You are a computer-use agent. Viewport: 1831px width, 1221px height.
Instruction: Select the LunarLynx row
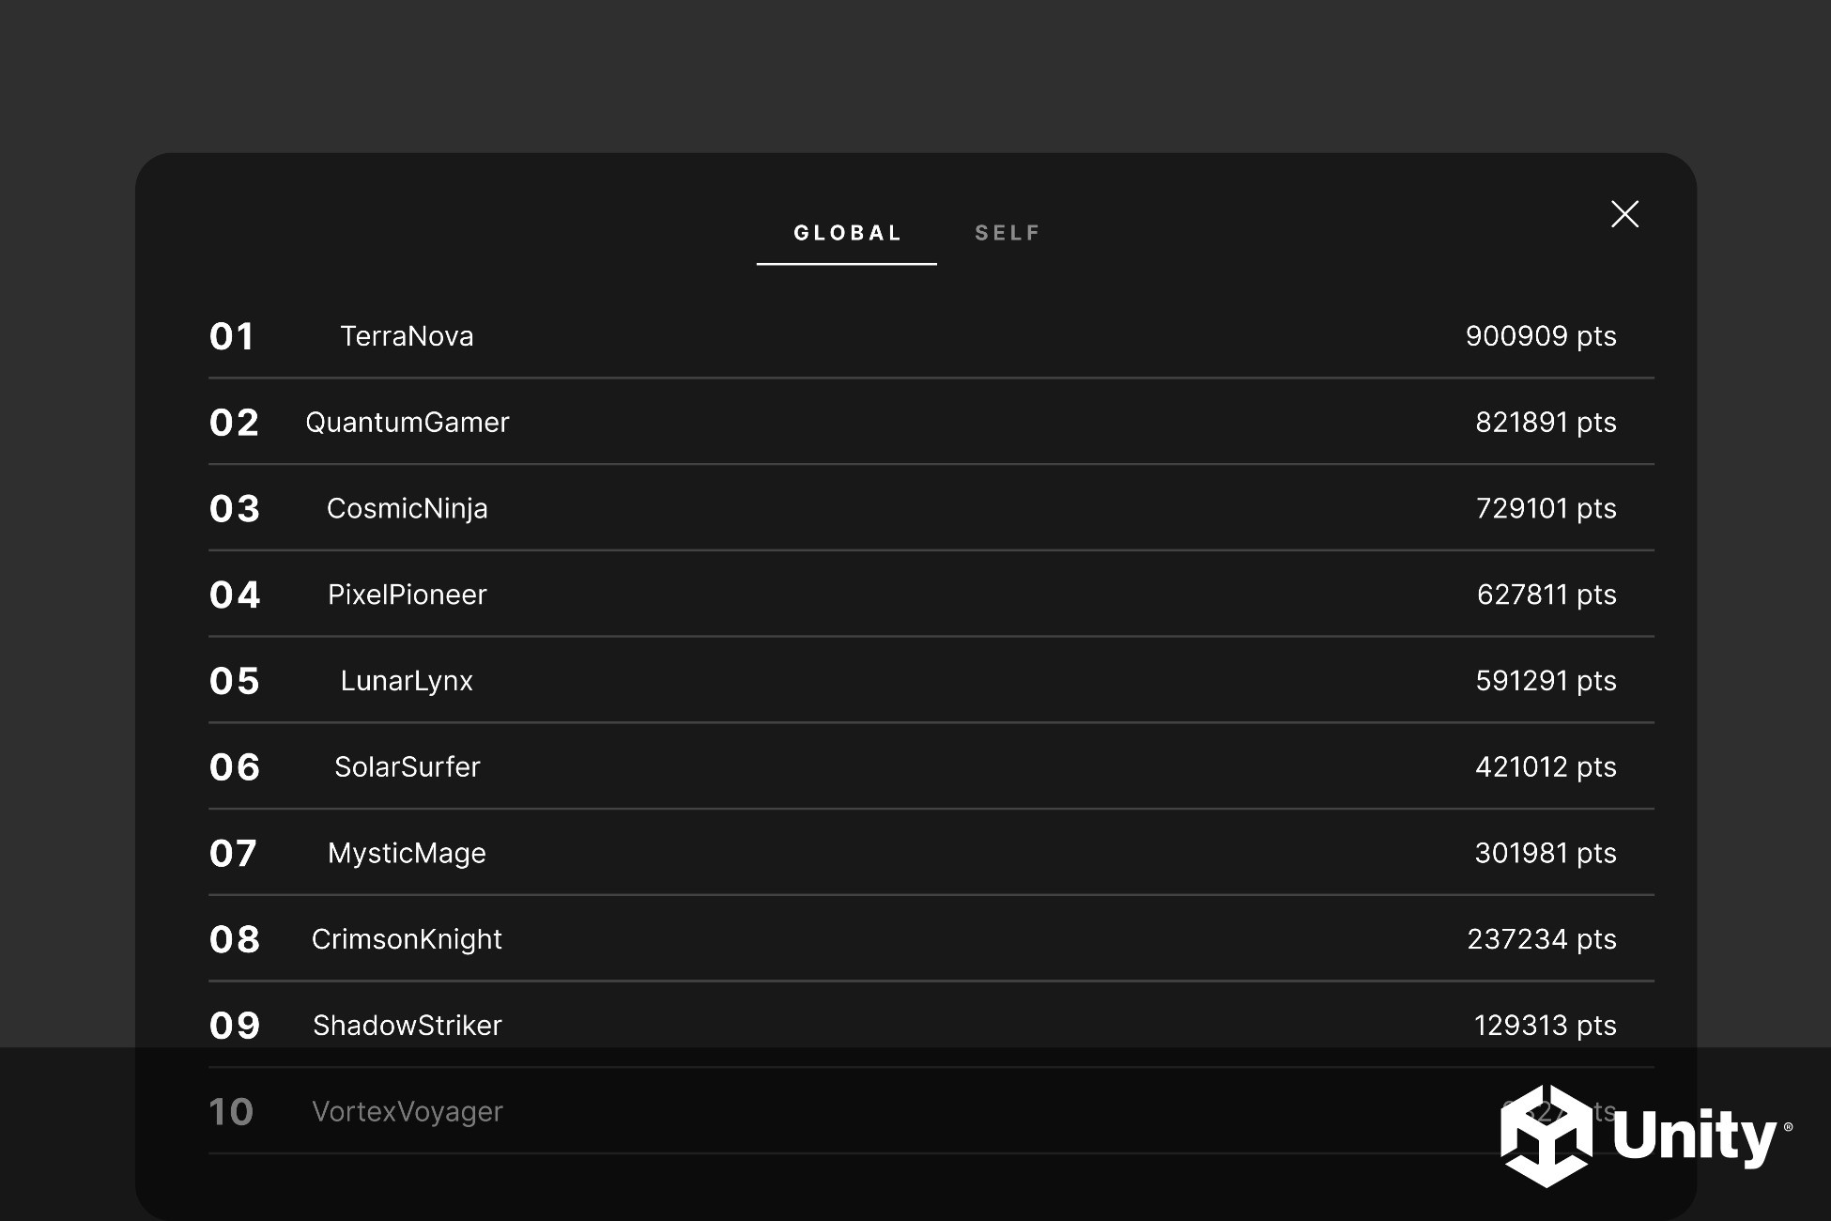407,681
